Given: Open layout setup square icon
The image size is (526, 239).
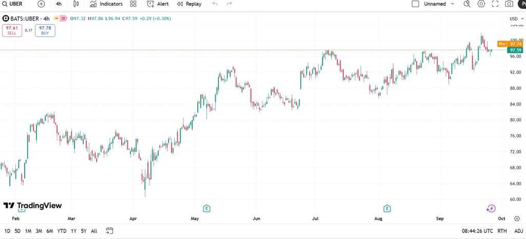Looking at the screenshot, I should (x=415, y=4).
